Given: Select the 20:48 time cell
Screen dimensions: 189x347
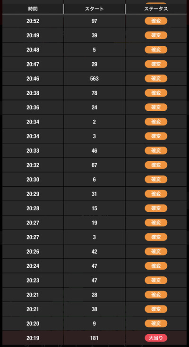Looking at the screenshot, I should click(x=33, y=50).
